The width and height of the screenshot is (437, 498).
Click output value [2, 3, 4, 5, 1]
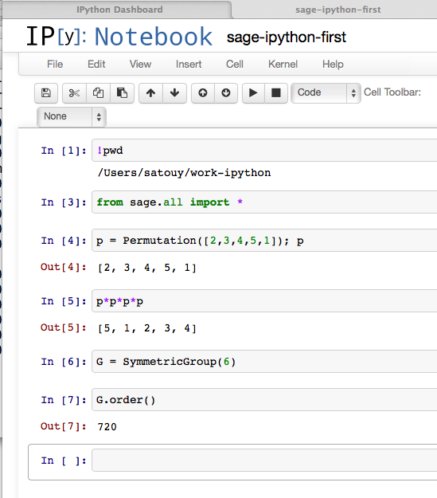click(x=147, y=268)
